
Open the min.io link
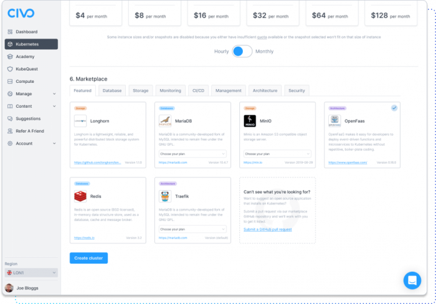[253, 163]
